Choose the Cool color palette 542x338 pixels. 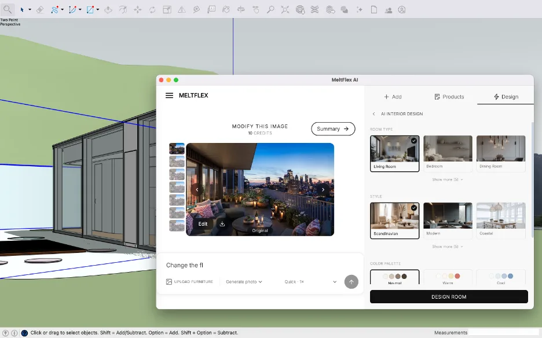tap(501, 277)
